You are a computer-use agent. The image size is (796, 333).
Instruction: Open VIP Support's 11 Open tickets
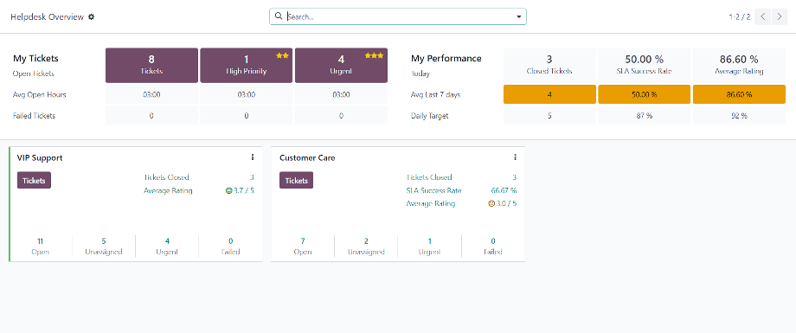pos(40,247)
